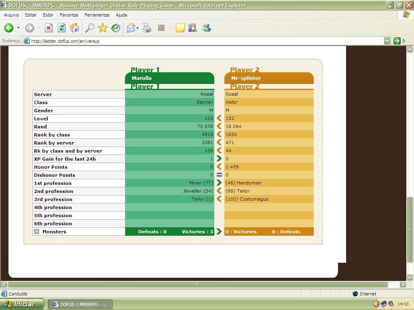This screenshot has width=414, height=310.
Task: Open the Iniciar start menu
Action: [x=22, y=304]
